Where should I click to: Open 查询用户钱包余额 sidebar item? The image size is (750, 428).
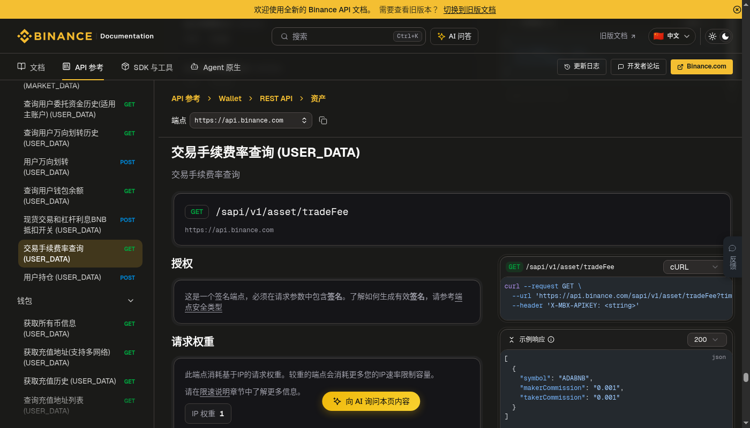(x=79, y=196)
